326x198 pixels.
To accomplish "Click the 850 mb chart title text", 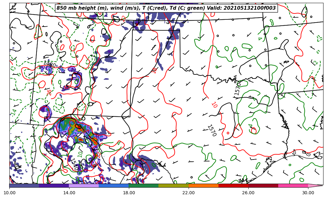I will click(166, 8).
